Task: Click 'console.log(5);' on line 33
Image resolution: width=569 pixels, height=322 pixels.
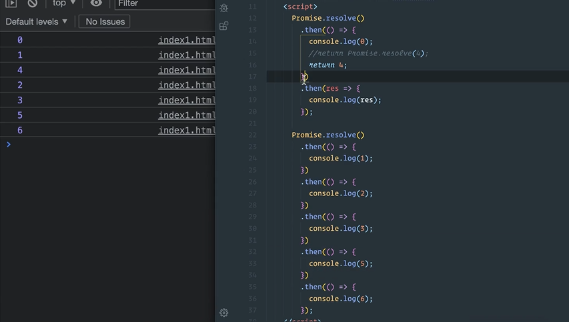Action: [341, 263]
